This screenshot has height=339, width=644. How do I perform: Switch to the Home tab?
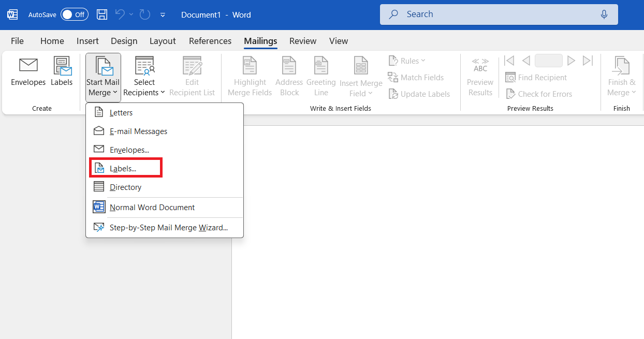click(x=52, y=41)
